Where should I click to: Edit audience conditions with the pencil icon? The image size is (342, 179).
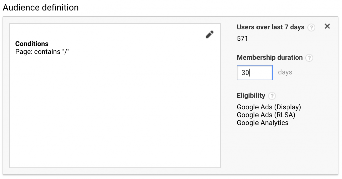pyautogui.click(x=210, y=34)
